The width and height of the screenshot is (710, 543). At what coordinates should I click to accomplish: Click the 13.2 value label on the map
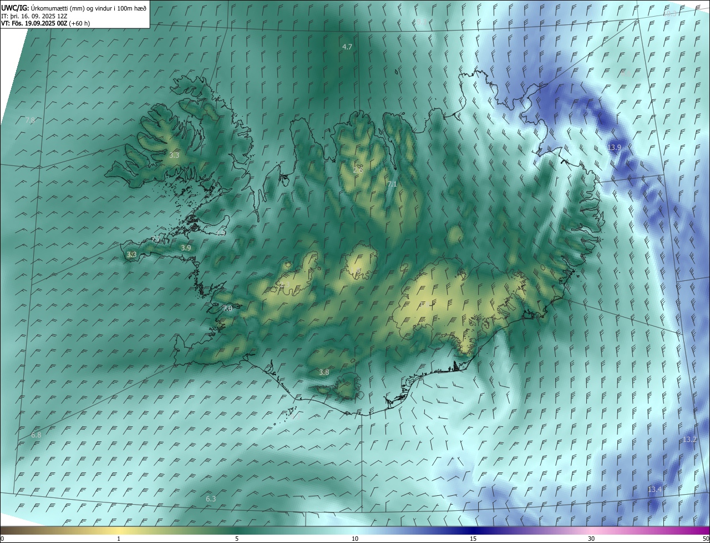coord(689,439)
